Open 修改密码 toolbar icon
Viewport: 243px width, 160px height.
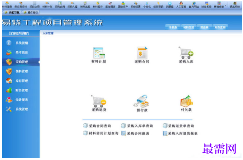pos(158,5)
